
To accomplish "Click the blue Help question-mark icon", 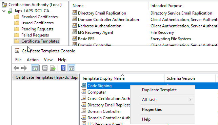I will coord(63,68).
